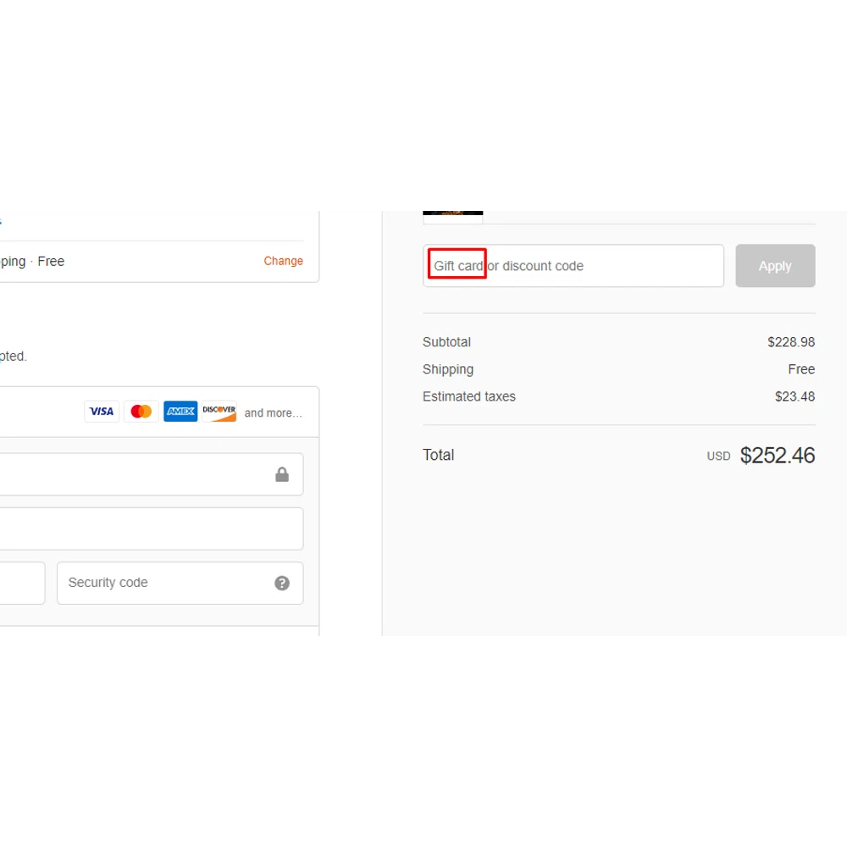Image resolution: width=847 pixels, height=847 pixels.
Task: Open the security code help tooltip icon
Action: tap(282, 583)
